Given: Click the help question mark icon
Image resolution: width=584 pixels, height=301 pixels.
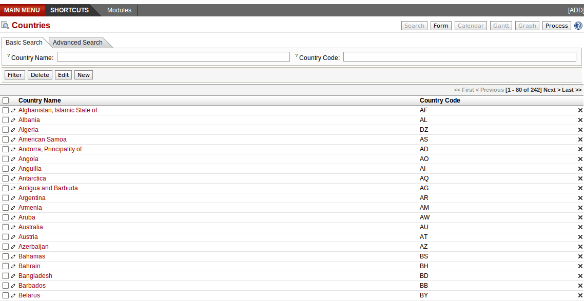Looking at the screenshot, I should coord(578,26).
